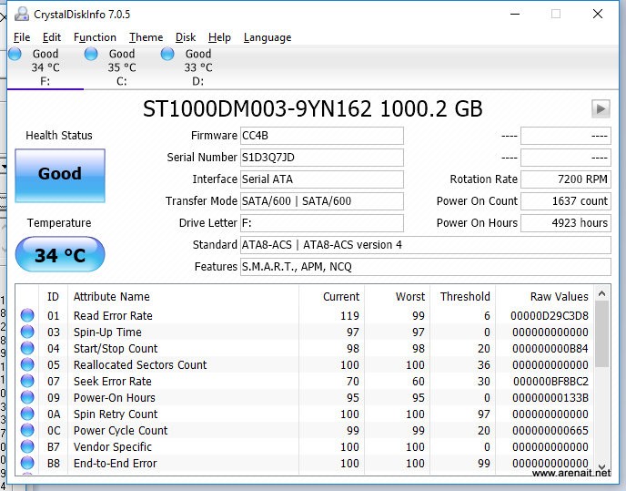Click the Good health status button
The image size is (626, 491).
click(x=60, y=174)
